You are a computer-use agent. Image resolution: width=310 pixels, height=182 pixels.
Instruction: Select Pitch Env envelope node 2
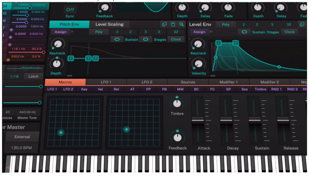pyautogui.click(x=88, y=58)
